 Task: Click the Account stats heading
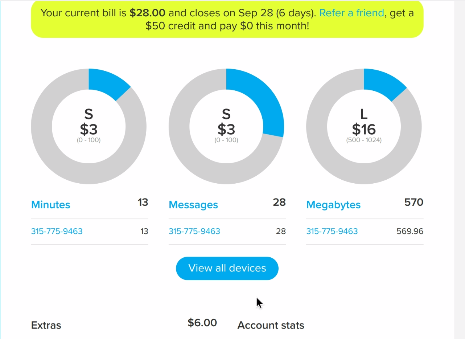(x=271, y=325)
